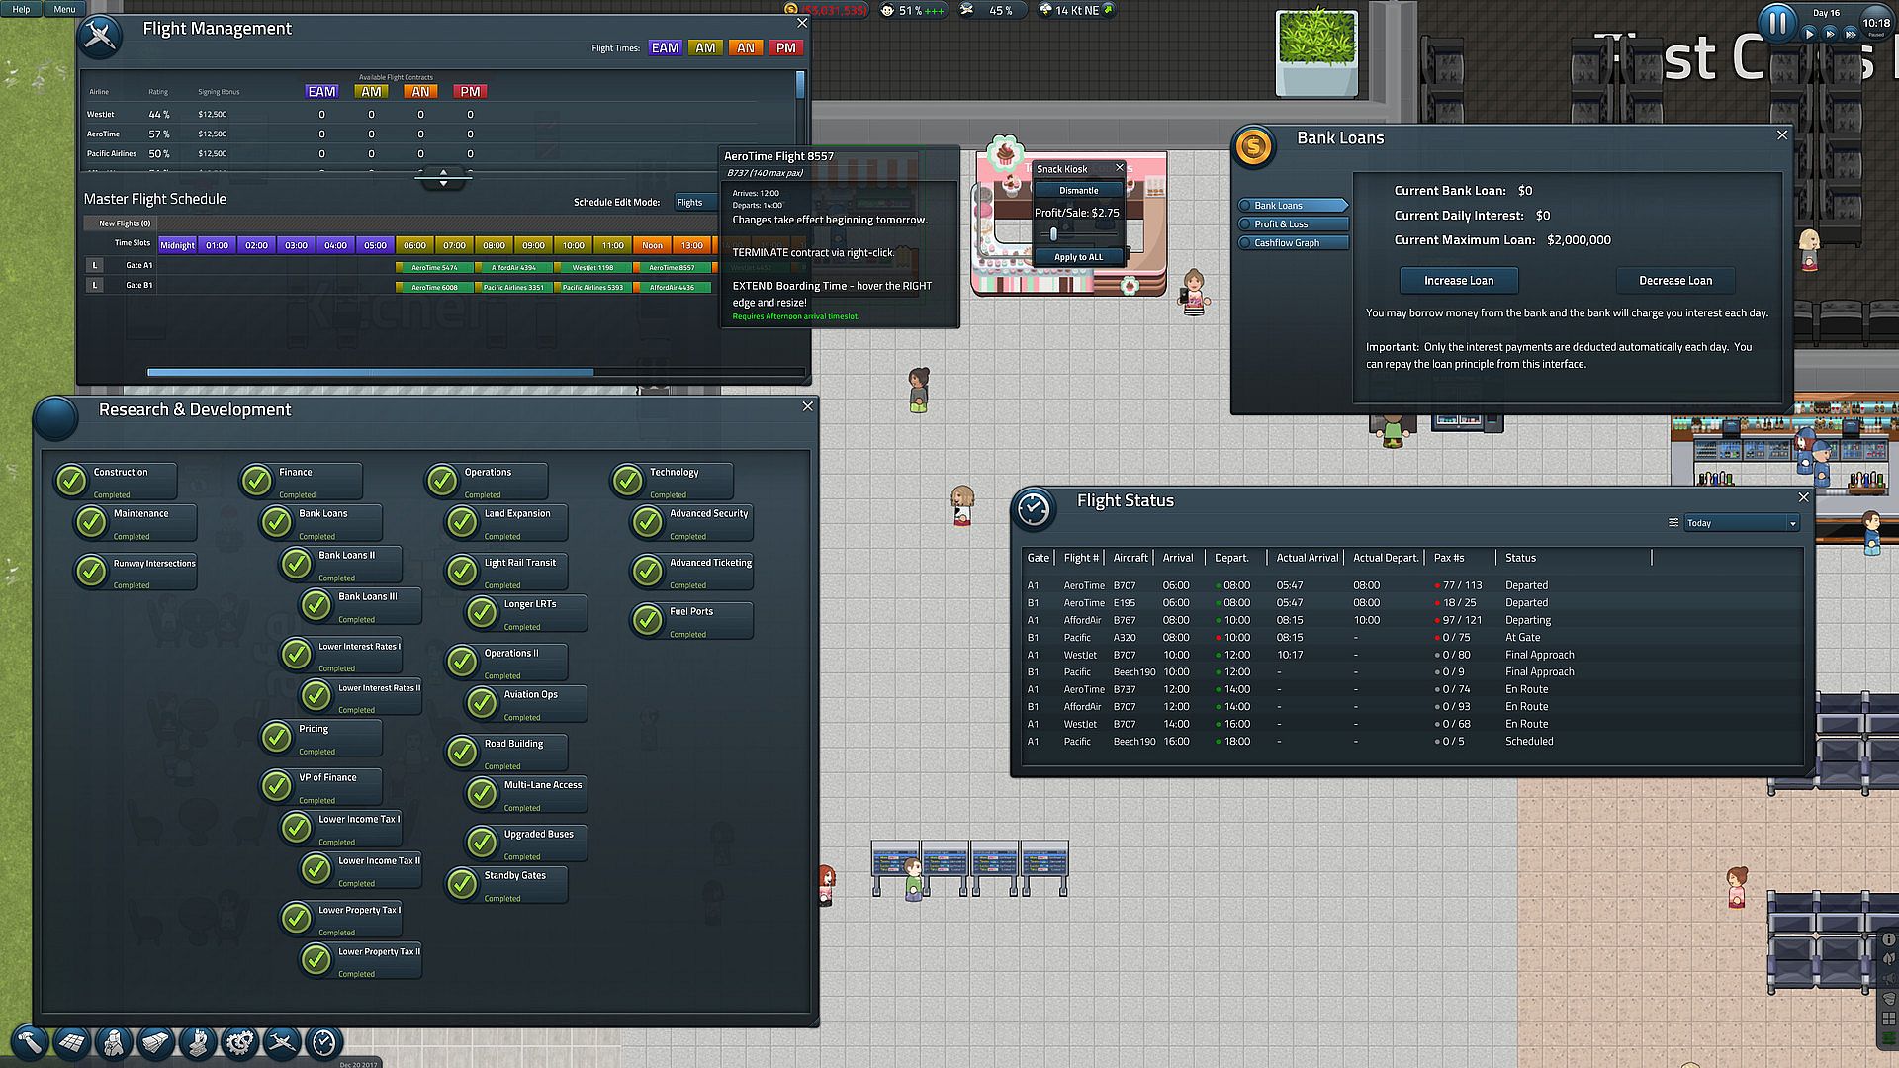Open the clock flight status icon
1899x1068 pixels.
[324, 1041]
